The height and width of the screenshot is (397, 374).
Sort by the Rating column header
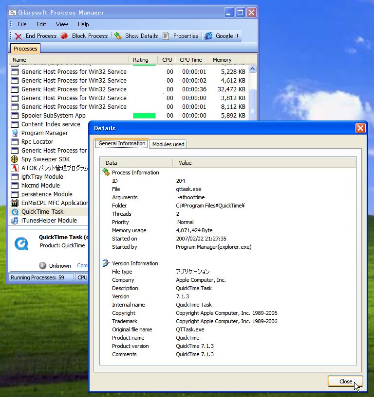[x=143, y=60]
